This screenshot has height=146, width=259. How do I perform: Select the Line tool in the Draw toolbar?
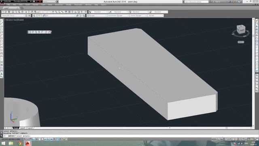(2, 20)
